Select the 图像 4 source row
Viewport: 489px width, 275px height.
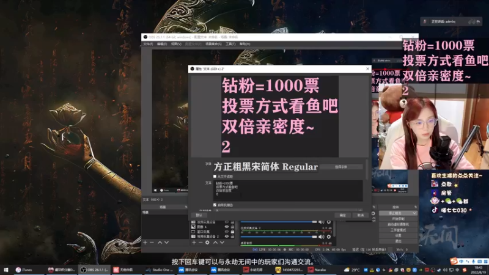pyautogui.click(x=213, y=227)
